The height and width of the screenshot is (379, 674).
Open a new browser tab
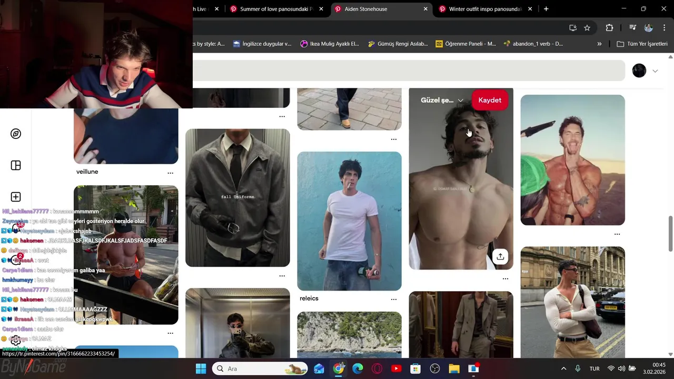pos(546,9)
